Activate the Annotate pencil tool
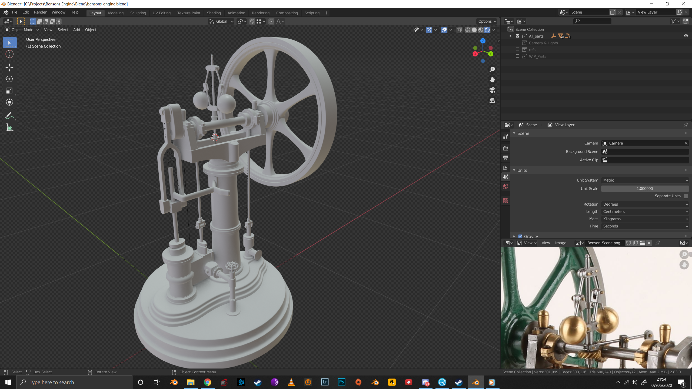 (x=9, y=116)
